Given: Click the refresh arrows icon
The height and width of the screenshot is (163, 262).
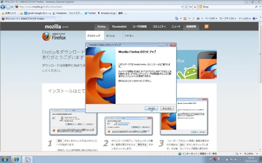Looking at the screenshot, I should click(x=191, y=7).
